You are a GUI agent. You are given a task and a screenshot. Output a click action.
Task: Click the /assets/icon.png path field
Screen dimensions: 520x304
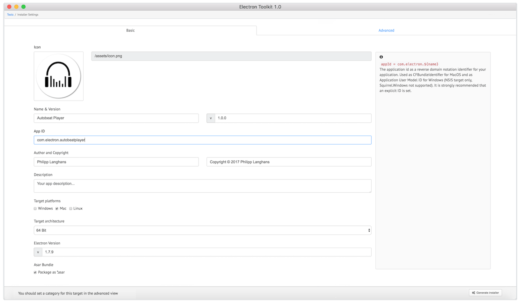[x=231, y=56]
